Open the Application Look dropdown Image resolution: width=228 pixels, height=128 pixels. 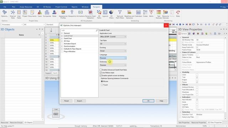113,37
